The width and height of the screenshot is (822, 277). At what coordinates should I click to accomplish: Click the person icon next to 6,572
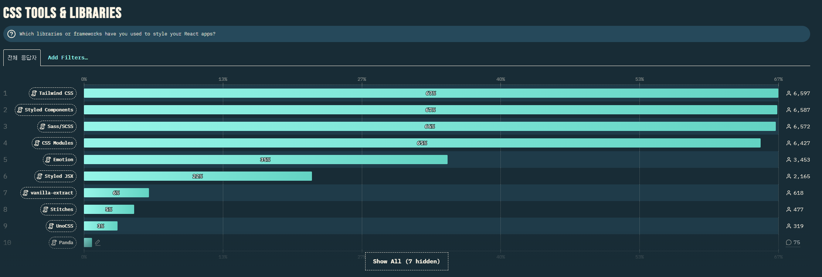point(789,127)
